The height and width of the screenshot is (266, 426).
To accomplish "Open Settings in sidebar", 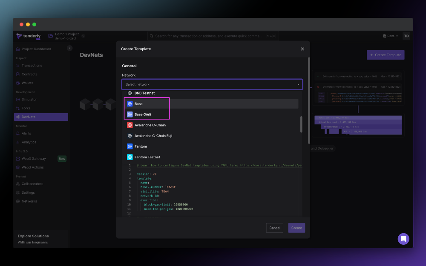I will [x=28, y=192].
